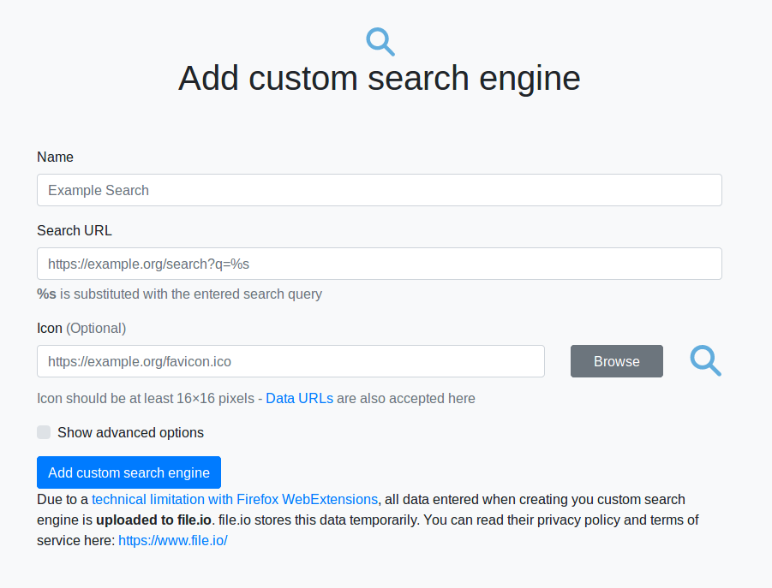
Task: Click the Name field label
Action: point(56,157)
